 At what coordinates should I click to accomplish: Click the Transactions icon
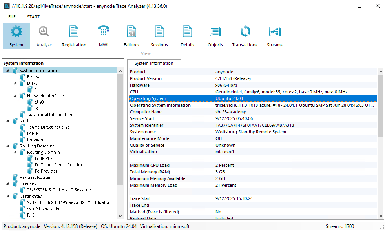point(245,35)
